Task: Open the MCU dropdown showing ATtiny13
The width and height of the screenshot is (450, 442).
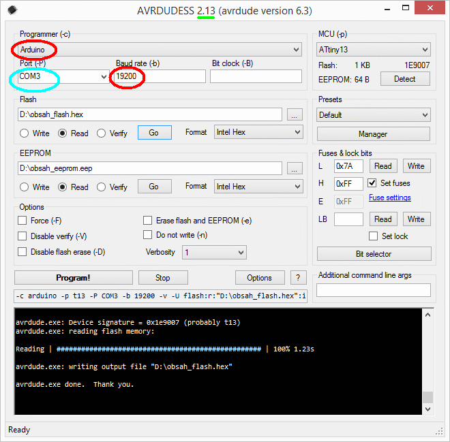Action: (x=374, y=50)
